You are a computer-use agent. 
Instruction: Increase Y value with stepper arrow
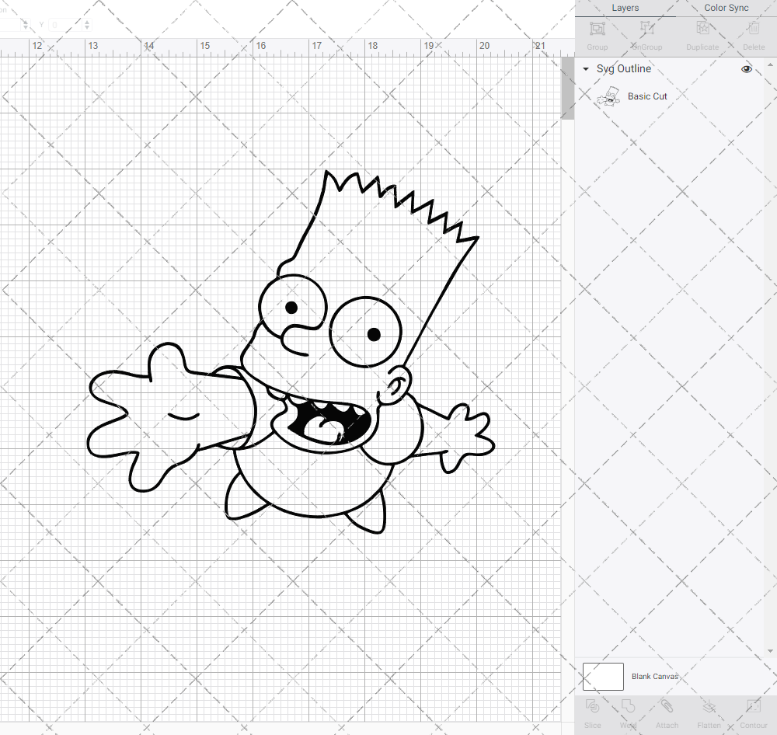(85, 21)
